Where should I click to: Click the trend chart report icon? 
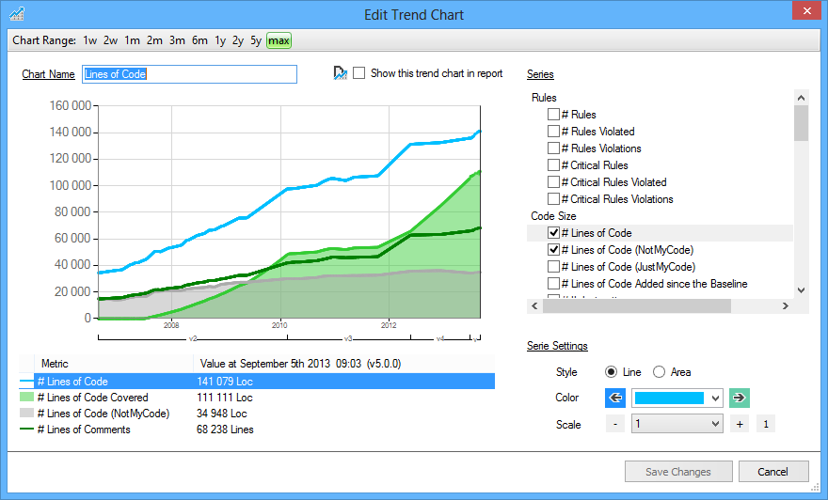pyautogui.click(x=340, y=73)
